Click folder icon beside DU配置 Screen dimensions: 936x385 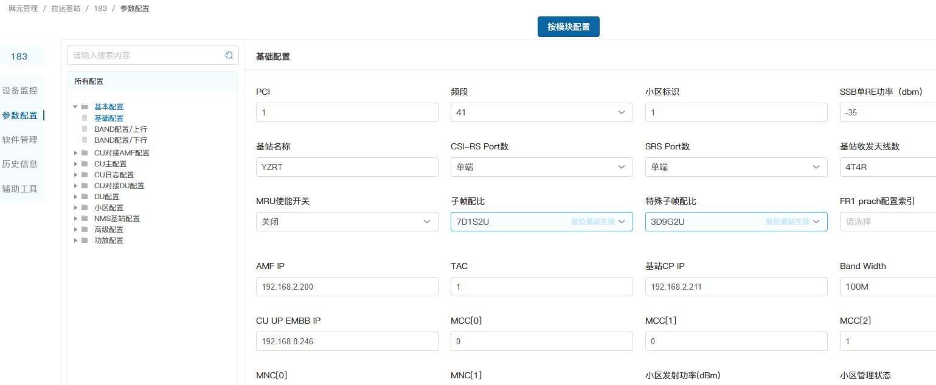(85, 197)
